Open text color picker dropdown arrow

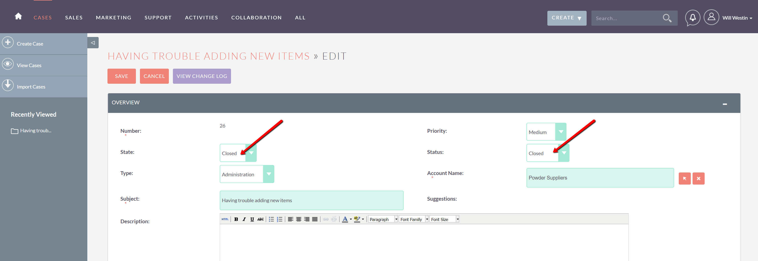[x=351, y=219]
